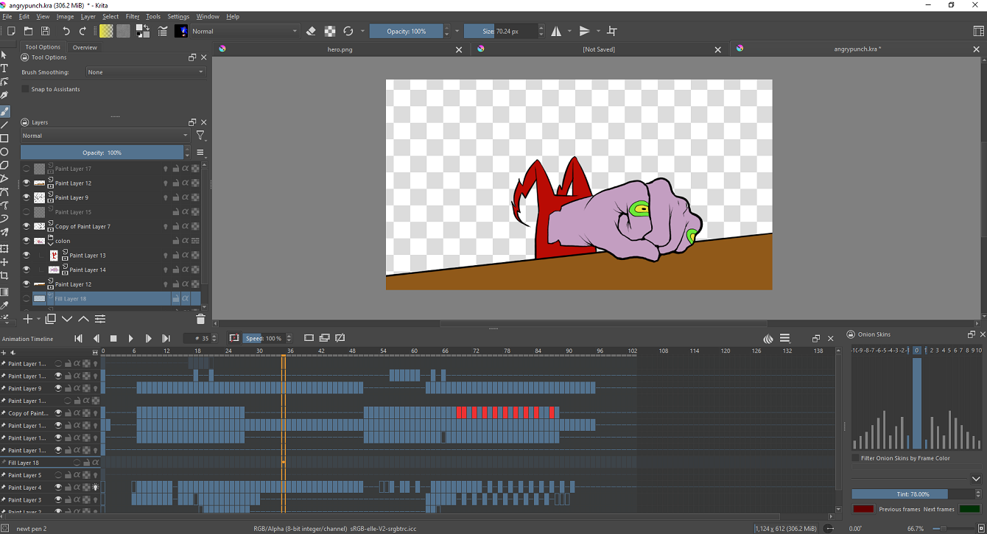
Task: Open the toolbar blending mode dropdown
Action: click(x=244, y=31)
